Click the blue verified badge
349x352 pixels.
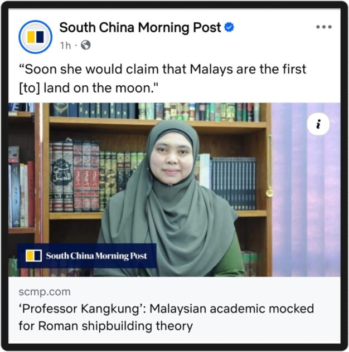tap(229, 27)
